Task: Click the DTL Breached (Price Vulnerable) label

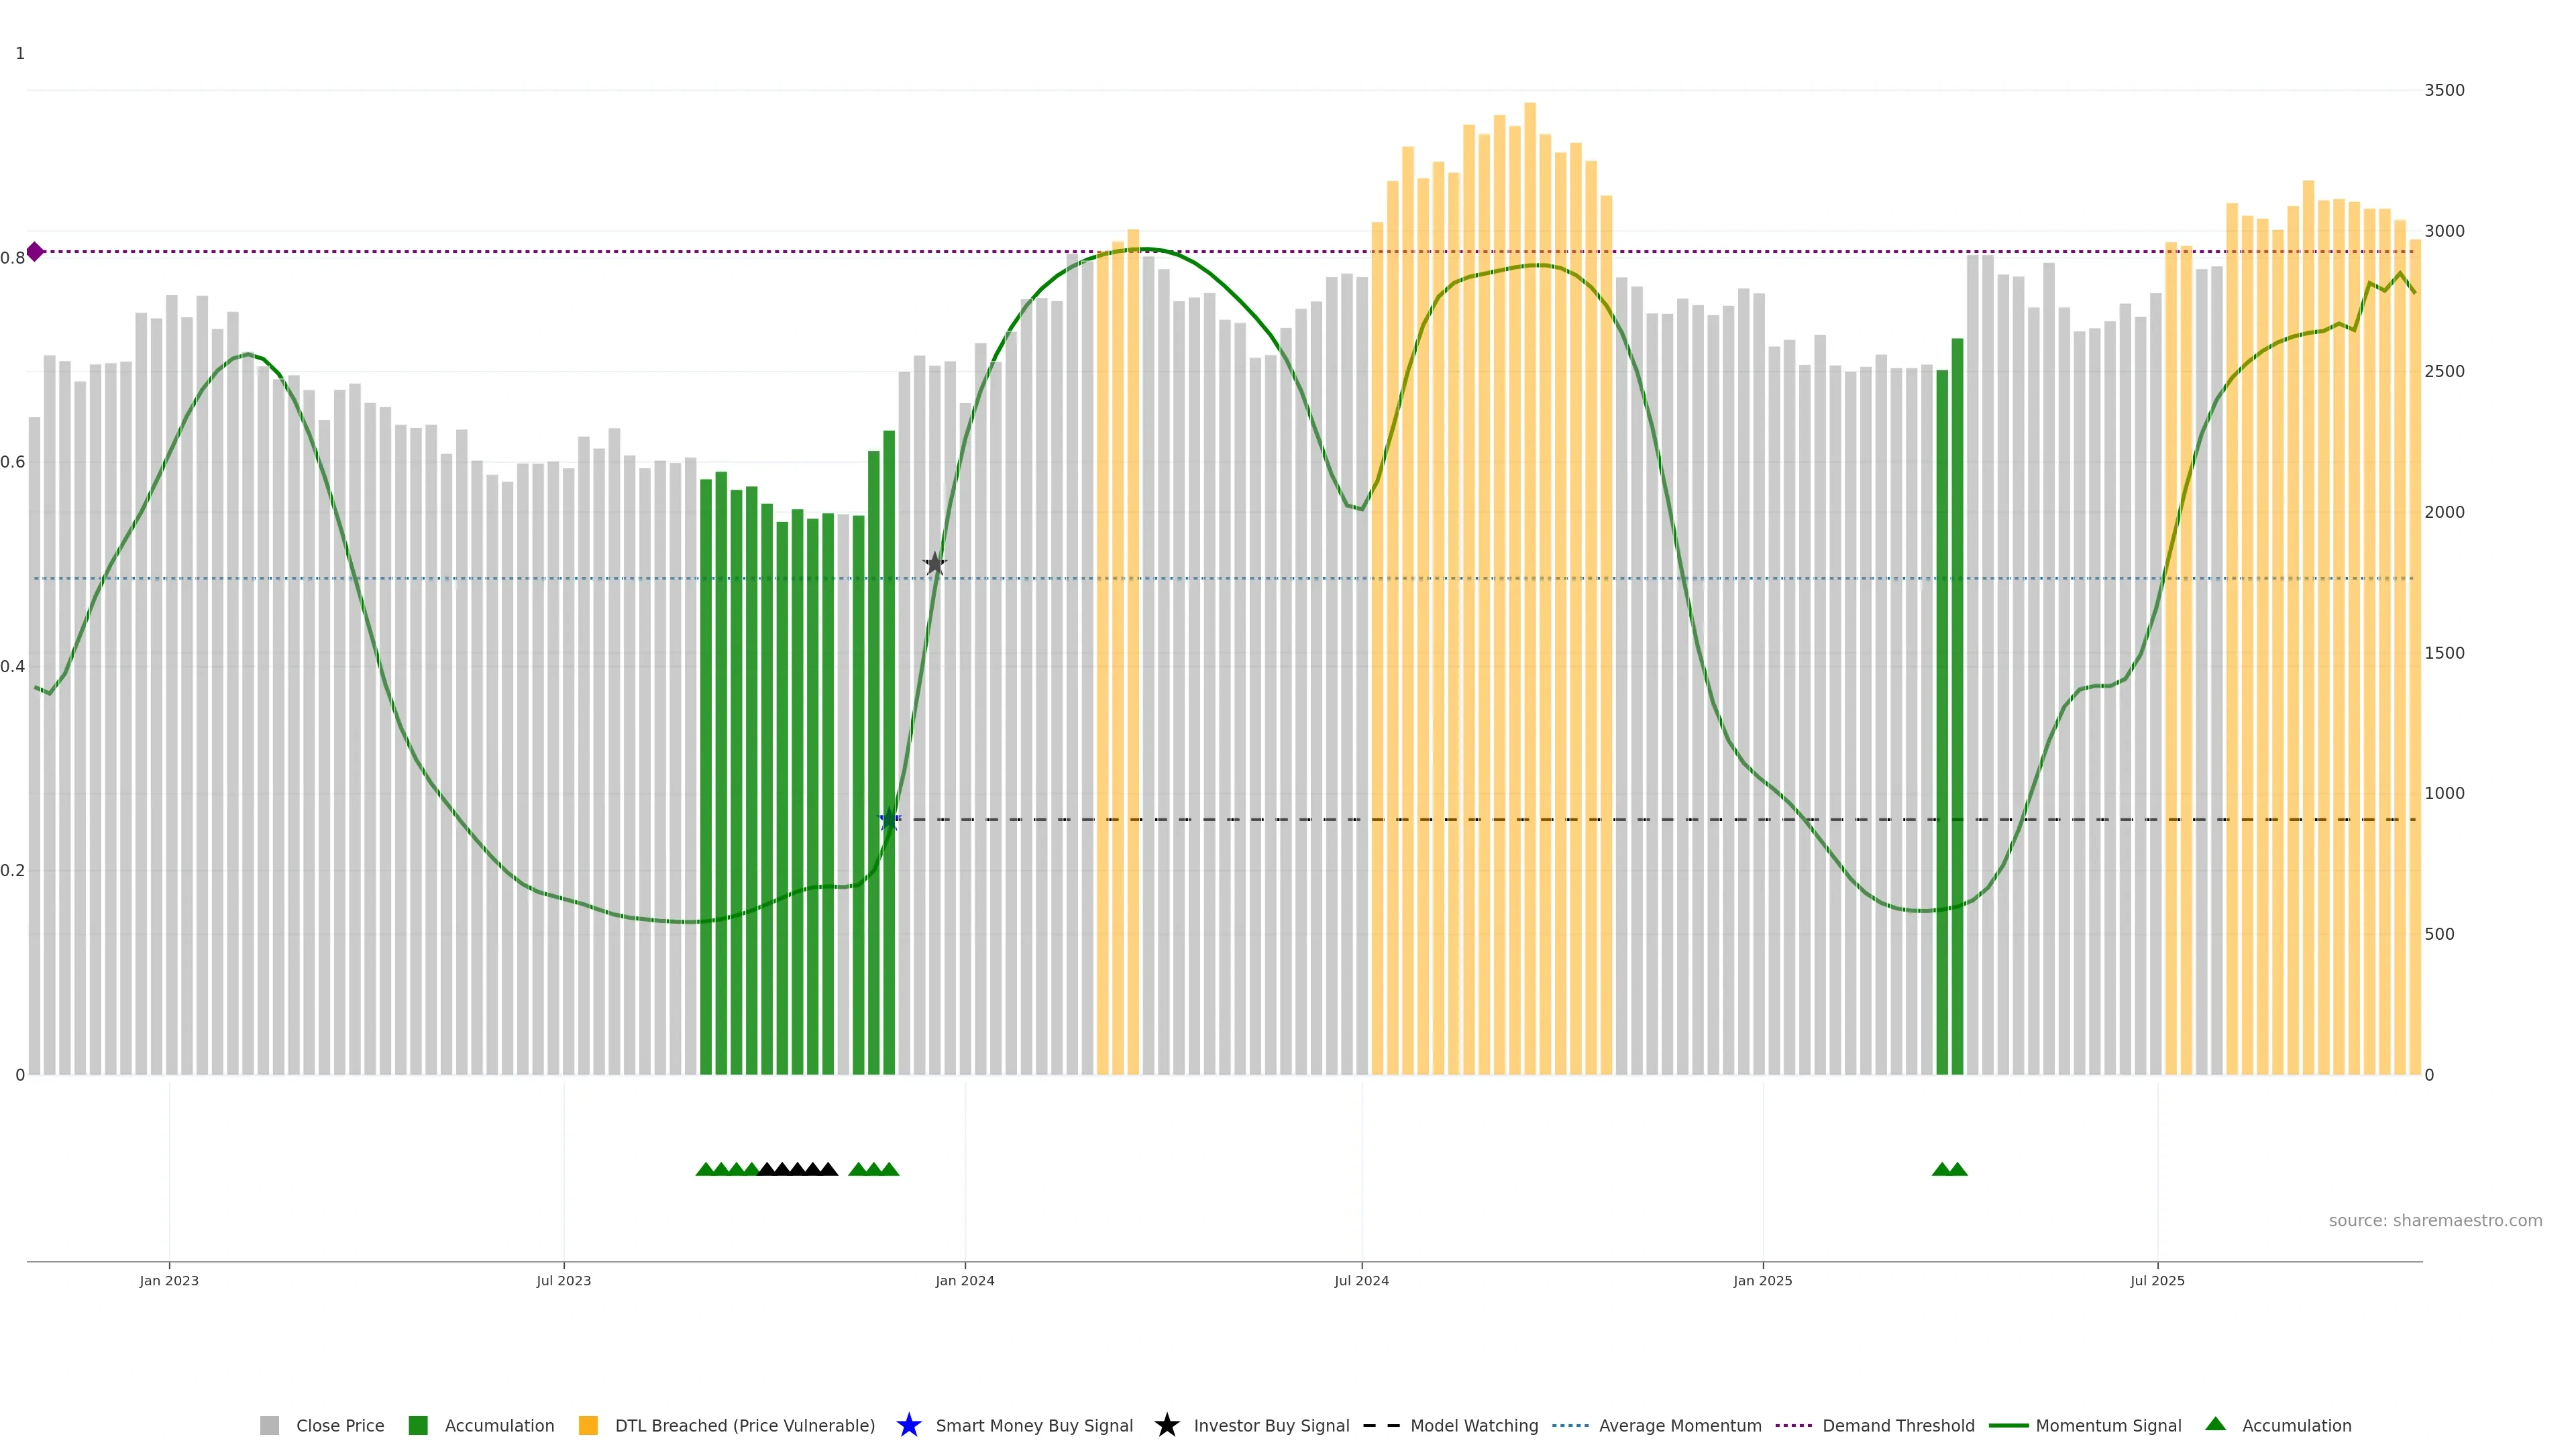Action: click(744, 1425)
